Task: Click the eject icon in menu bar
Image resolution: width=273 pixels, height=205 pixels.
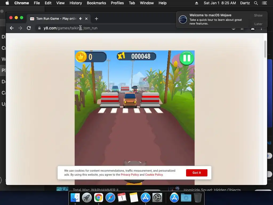Action: tap(196, 3)
